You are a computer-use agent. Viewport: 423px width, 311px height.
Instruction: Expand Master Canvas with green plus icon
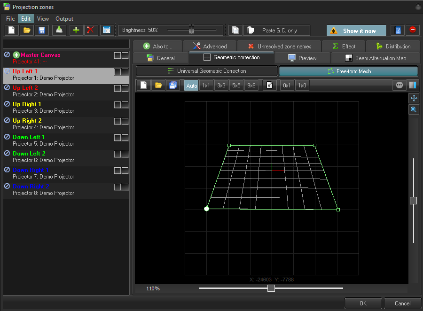(16, 55)
